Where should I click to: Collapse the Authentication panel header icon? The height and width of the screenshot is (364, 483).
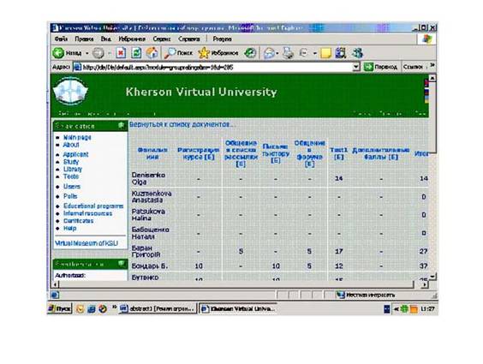(x=121, y=263)
